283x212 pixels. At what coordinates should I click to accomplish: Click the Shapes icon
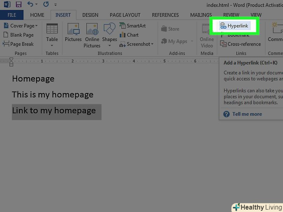coord(109,28)
